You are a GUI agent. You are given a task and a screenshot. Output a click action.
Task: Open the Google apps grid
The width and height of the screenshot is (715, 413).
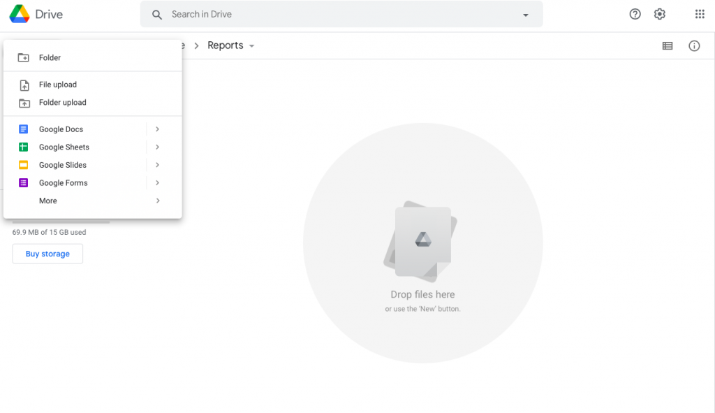coord(699,13)
